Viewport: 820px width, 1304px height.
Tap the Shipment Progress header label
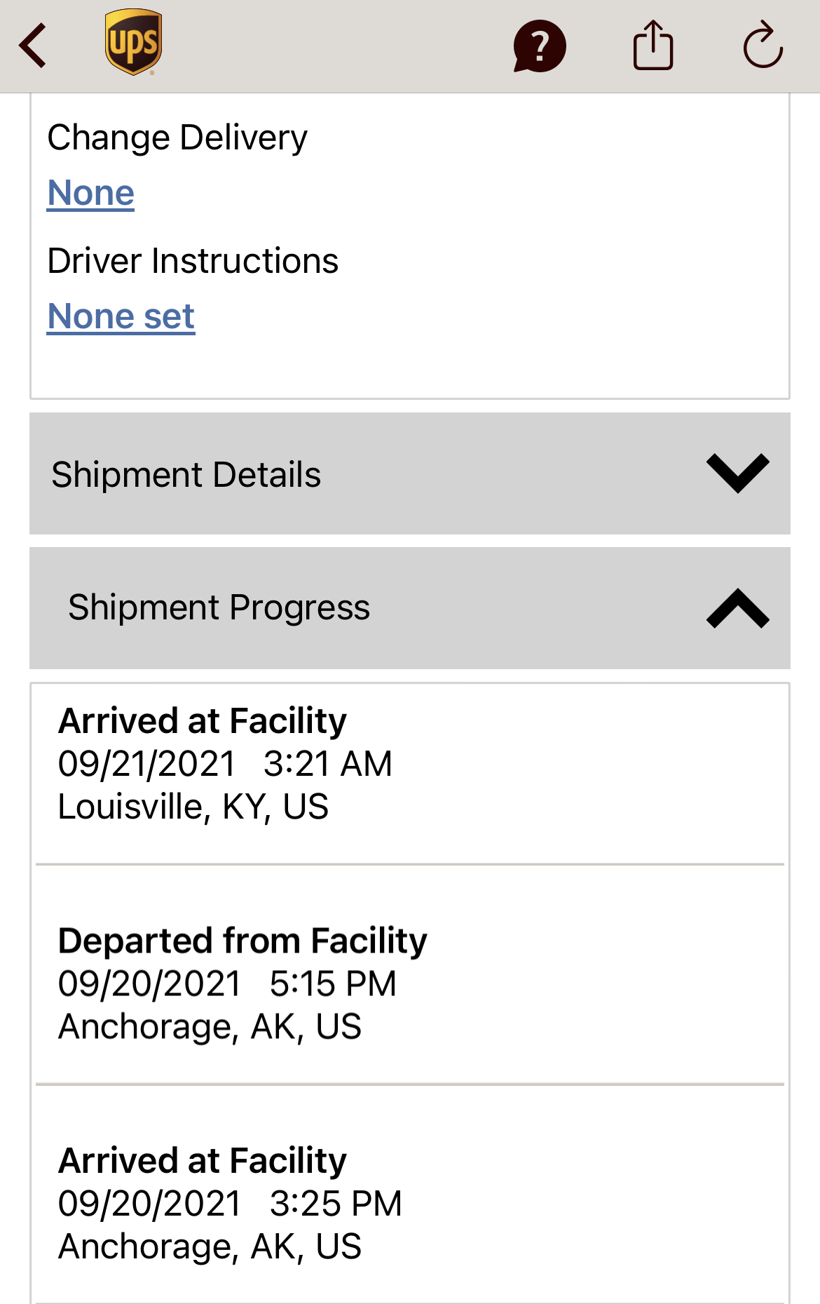pos(219,607)
